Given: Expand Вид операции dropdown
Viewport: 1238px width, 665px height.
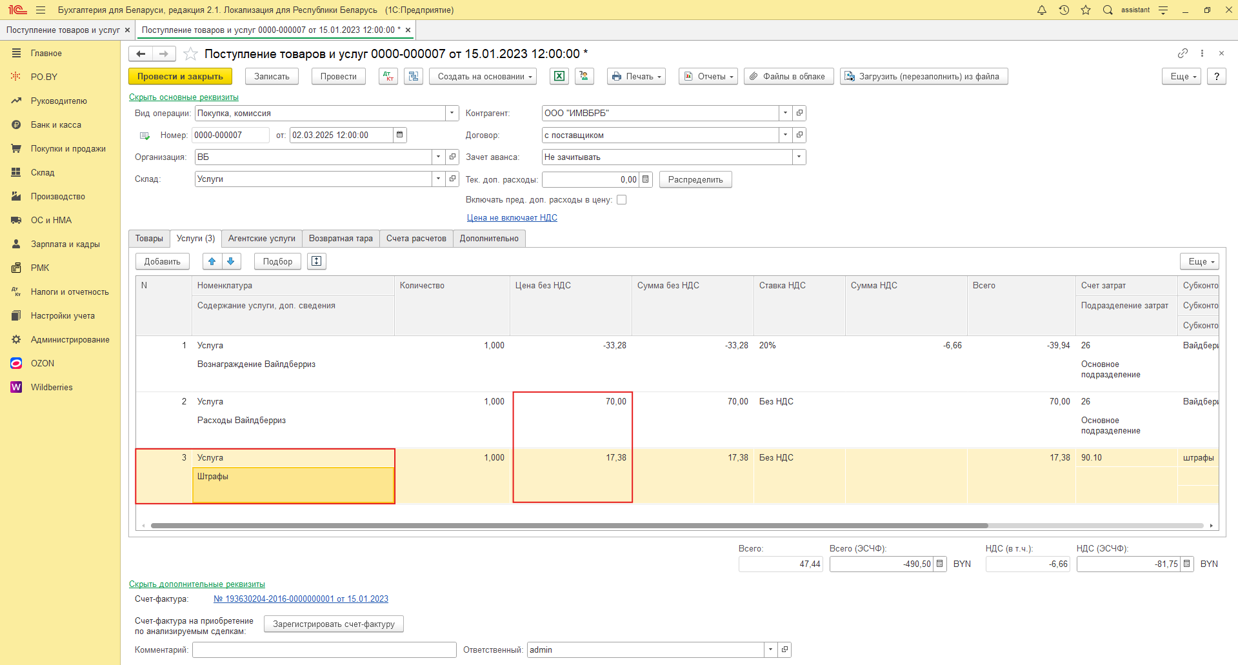Looking at the screenshot, I should tap(452, 113).
